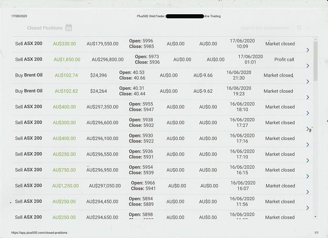Click the vertical scrollbar thumb

point(315,61)
